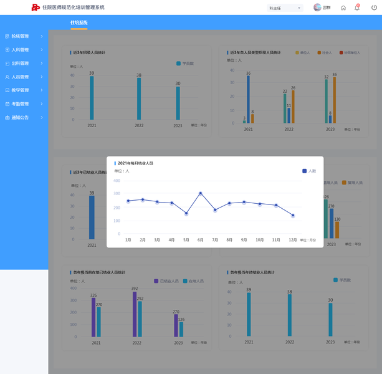Open the 轮转管理 menu item
The image size is (382, 374).
click(24, 36)
